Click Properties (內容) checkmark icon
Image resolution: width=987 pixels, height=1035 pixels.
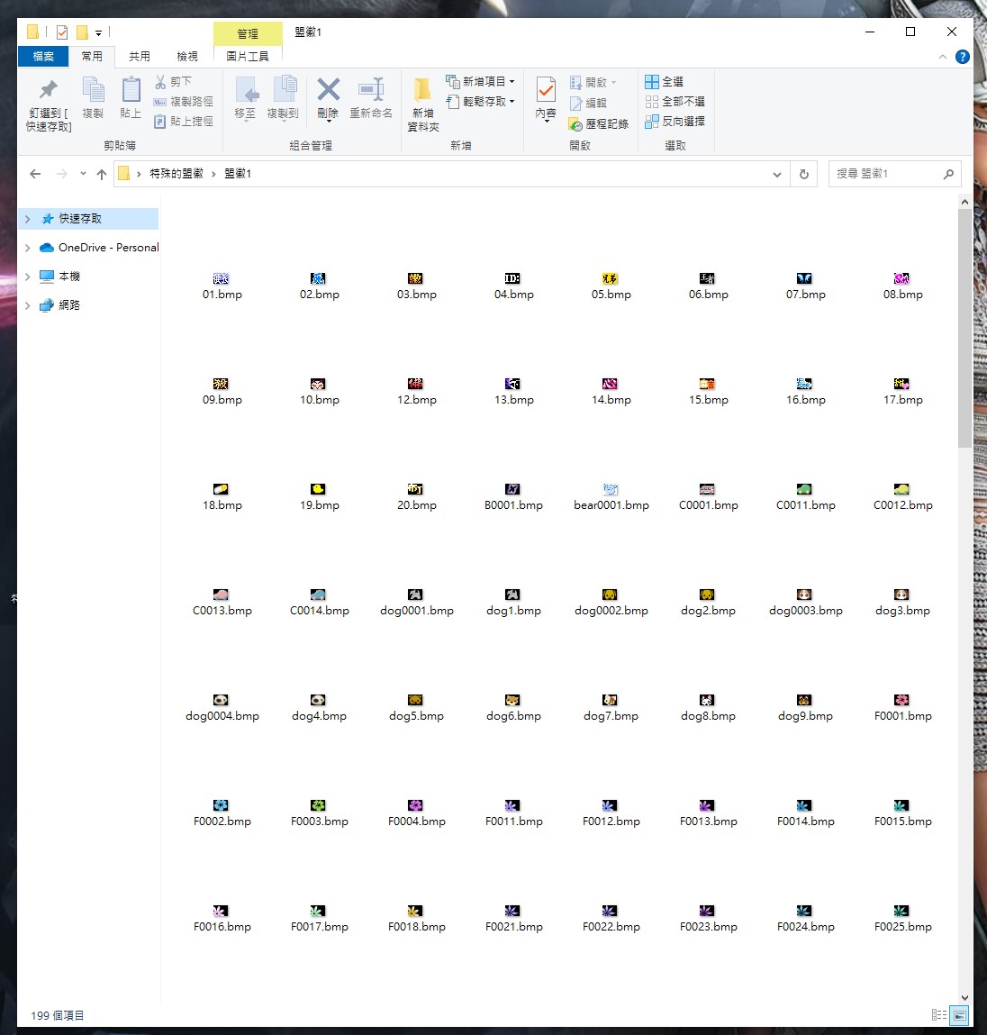(546, 90)
